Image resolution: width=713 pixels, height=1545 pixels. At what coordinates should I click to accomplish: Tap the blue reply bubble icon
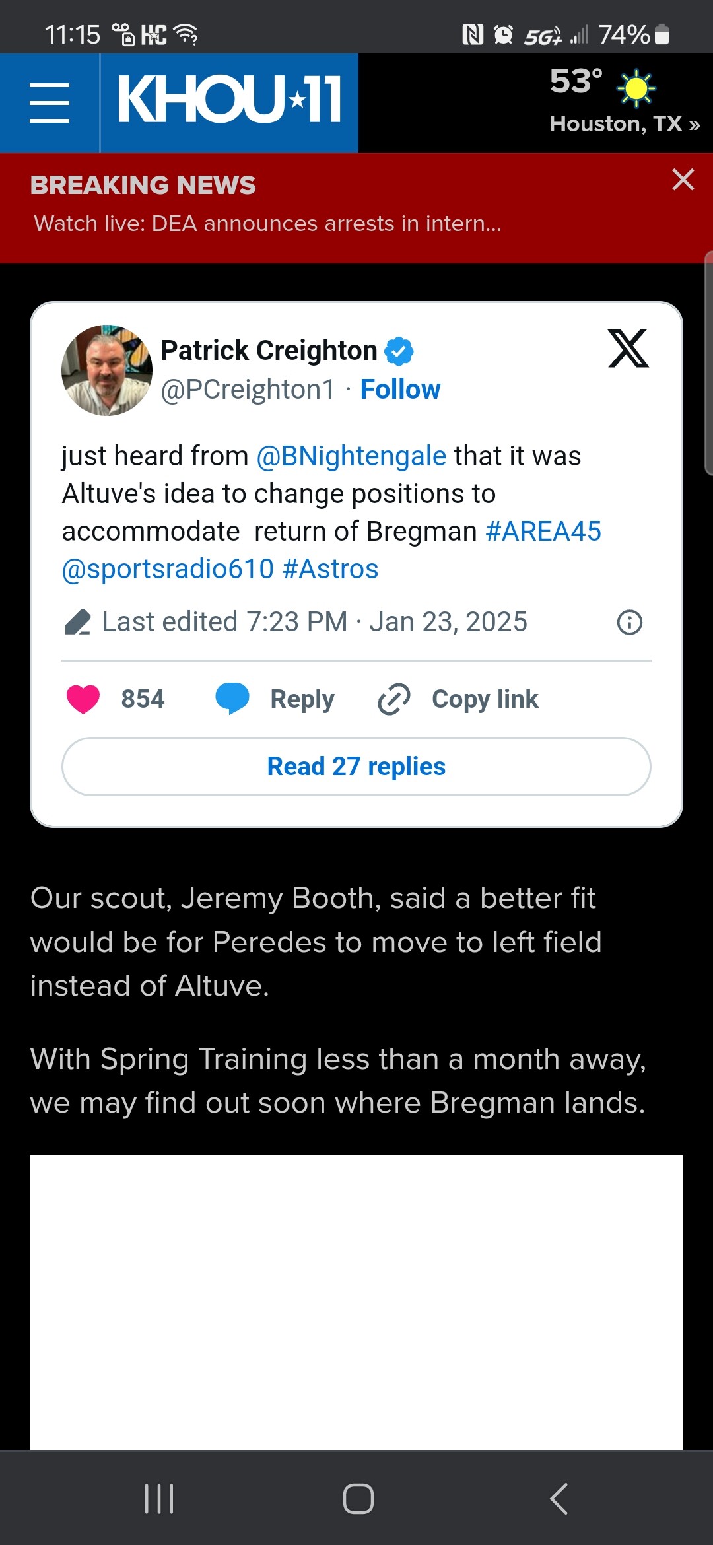pyautogui.click(x=232, y=699)
